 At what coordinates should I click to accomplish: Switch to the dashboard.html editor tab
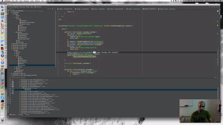pos(65,9)
